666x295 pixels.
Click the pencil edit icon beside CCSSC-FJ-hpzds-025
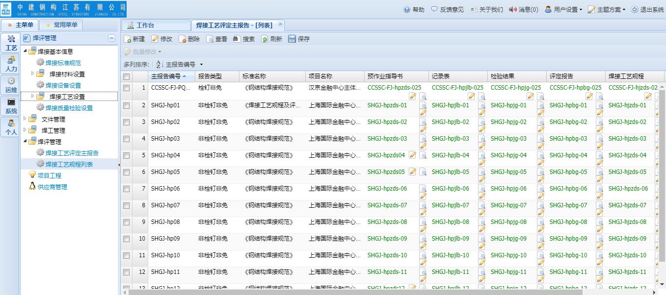pyautogui.click(x=413, y=96)
